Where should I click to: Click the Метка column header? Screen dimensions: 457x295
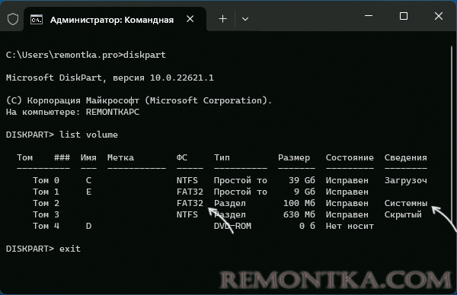click(120, 157)
